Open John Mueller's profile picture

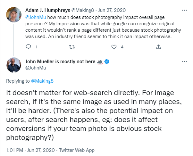13,65
